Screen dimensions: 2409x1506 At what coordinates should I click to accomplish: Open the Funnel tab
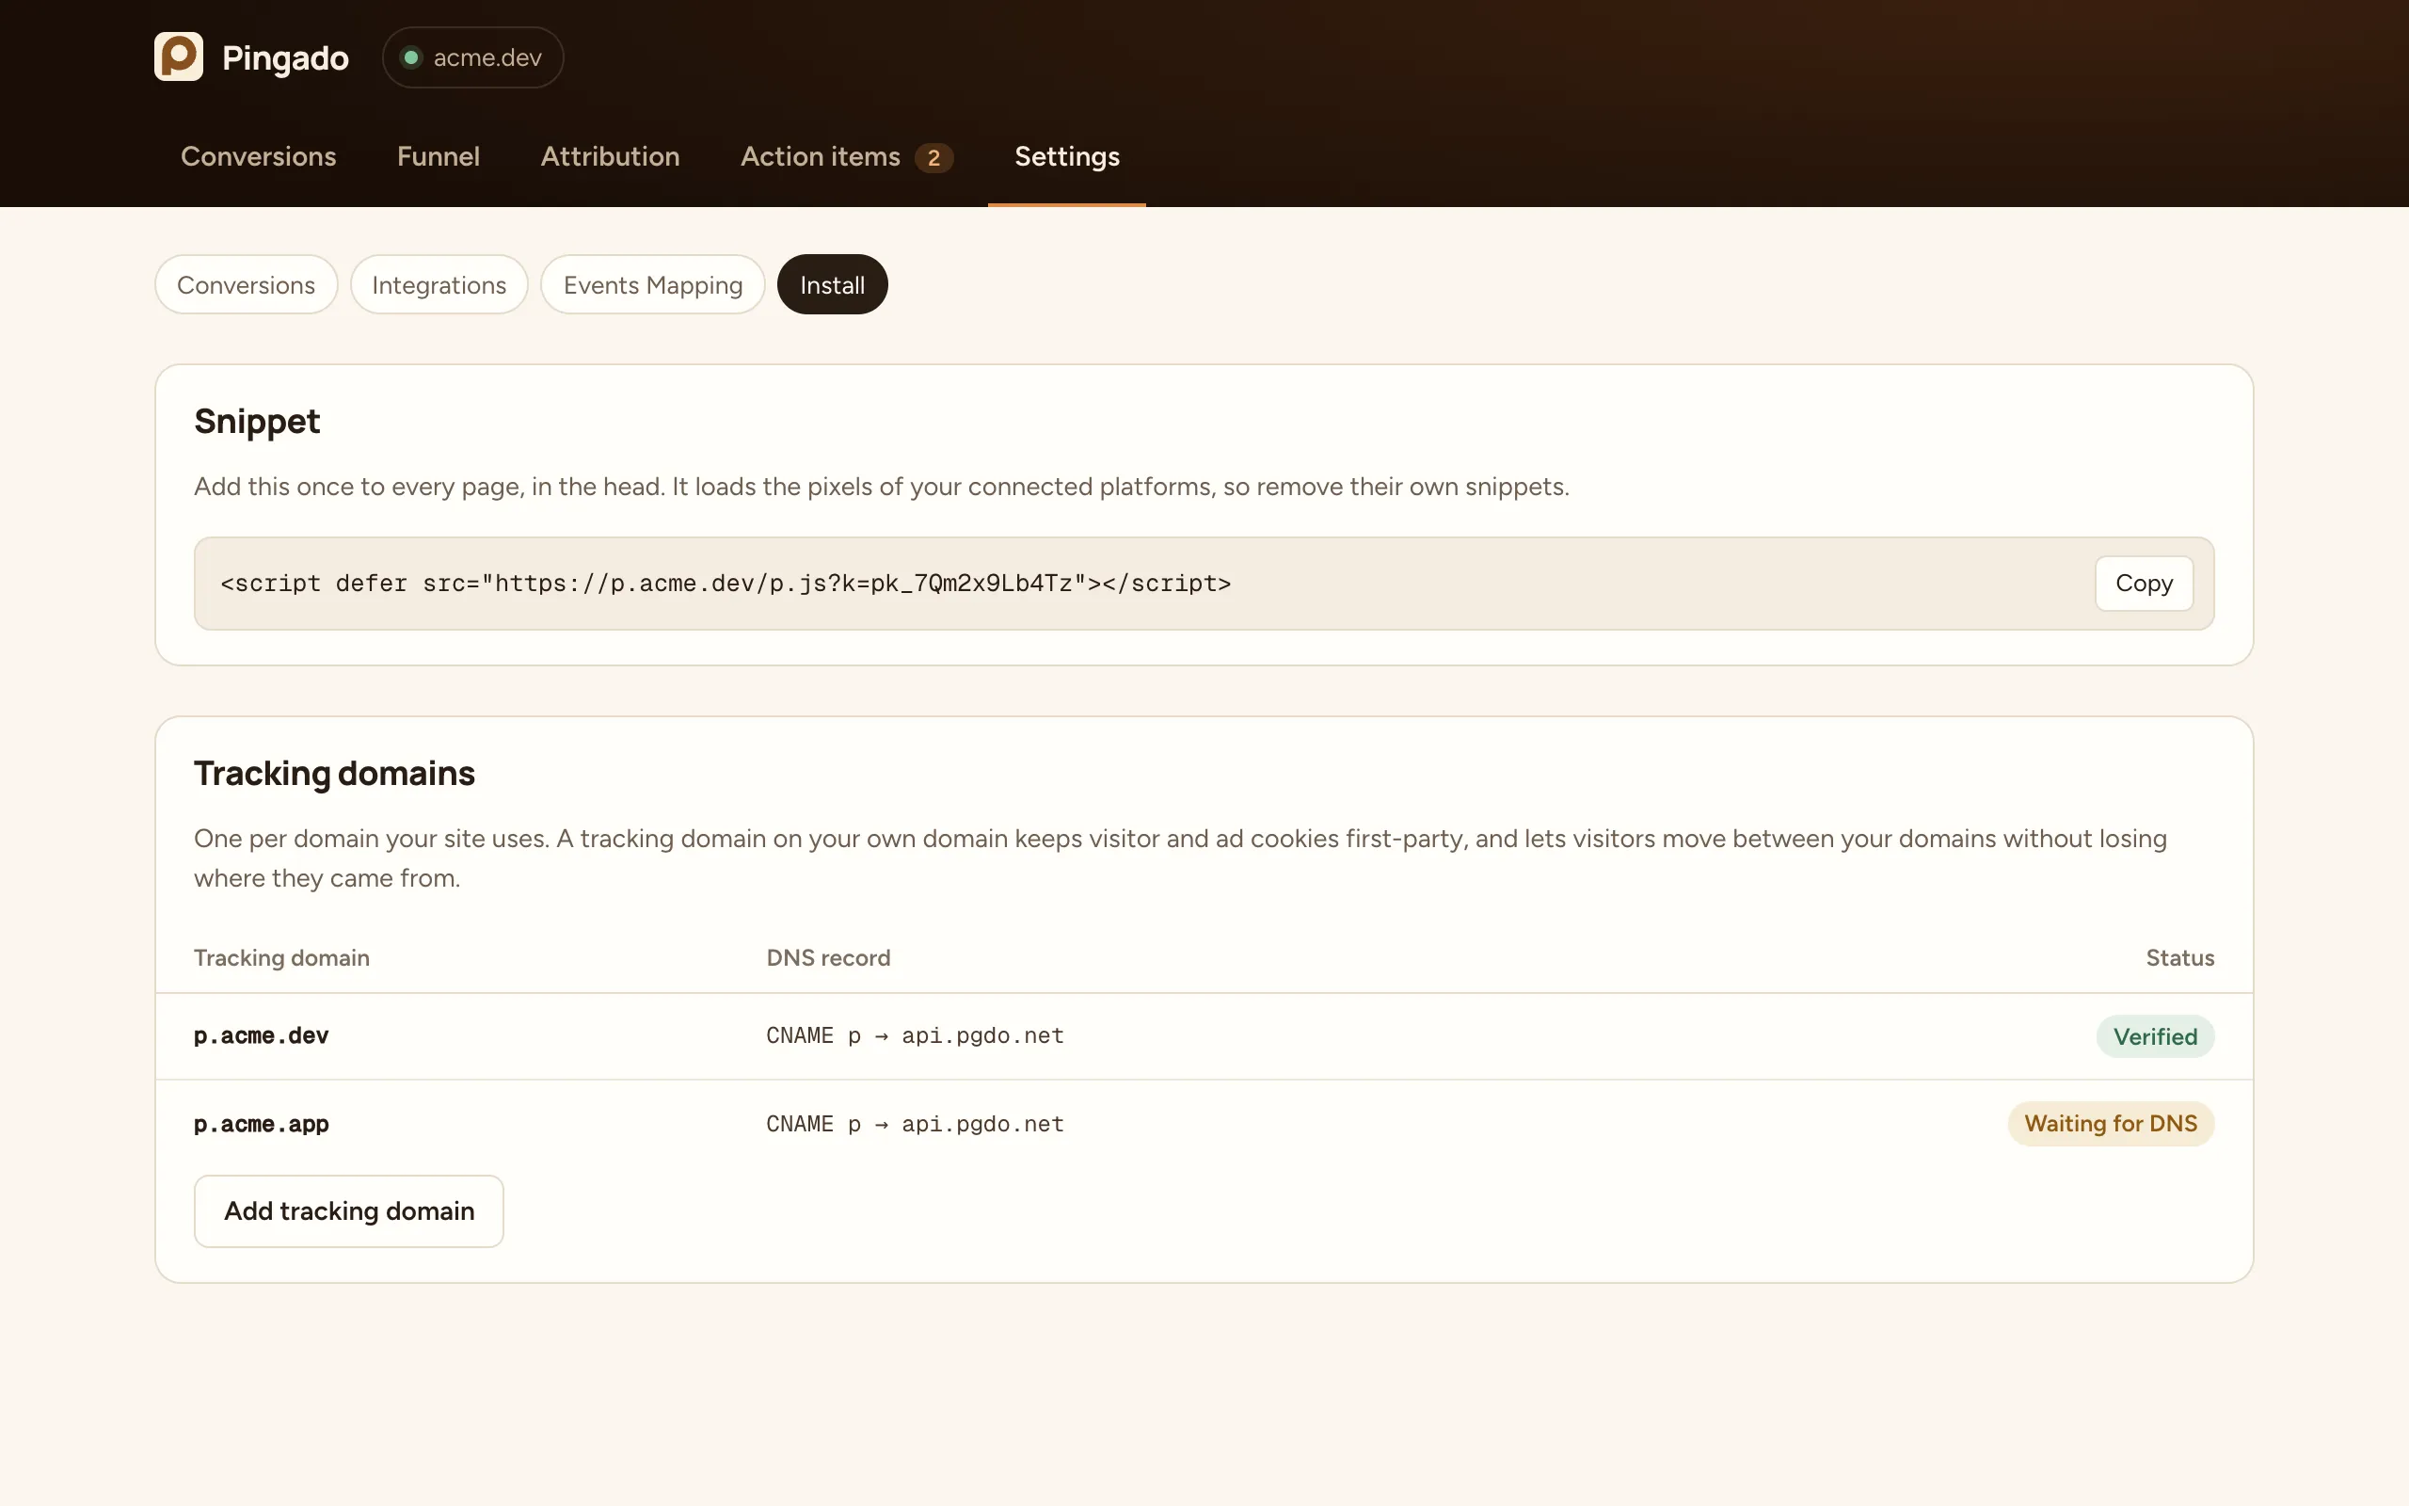(x=438, y=156)
